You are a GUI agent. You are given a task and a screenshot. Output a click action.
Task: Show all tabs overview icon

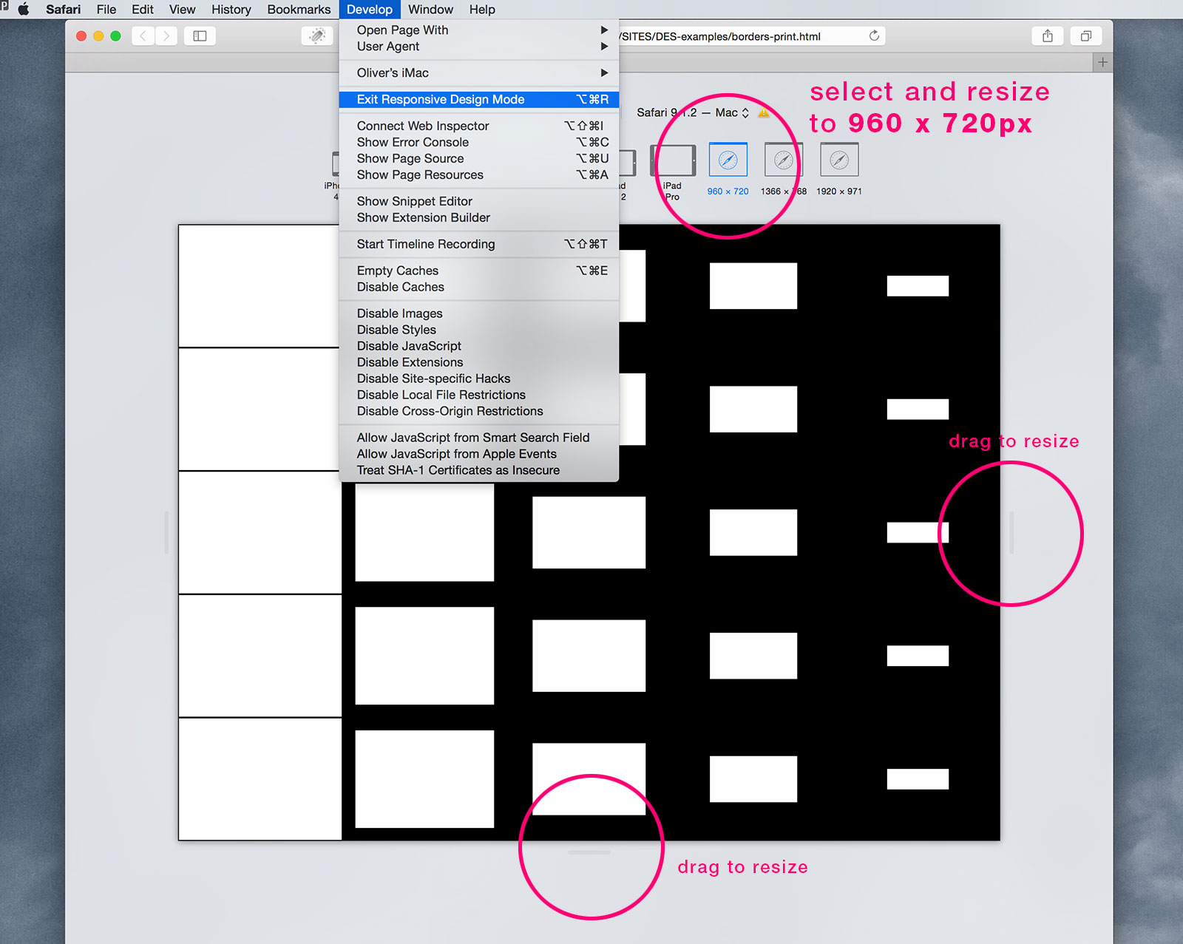pyautogui.click(x=1085, y=36)
